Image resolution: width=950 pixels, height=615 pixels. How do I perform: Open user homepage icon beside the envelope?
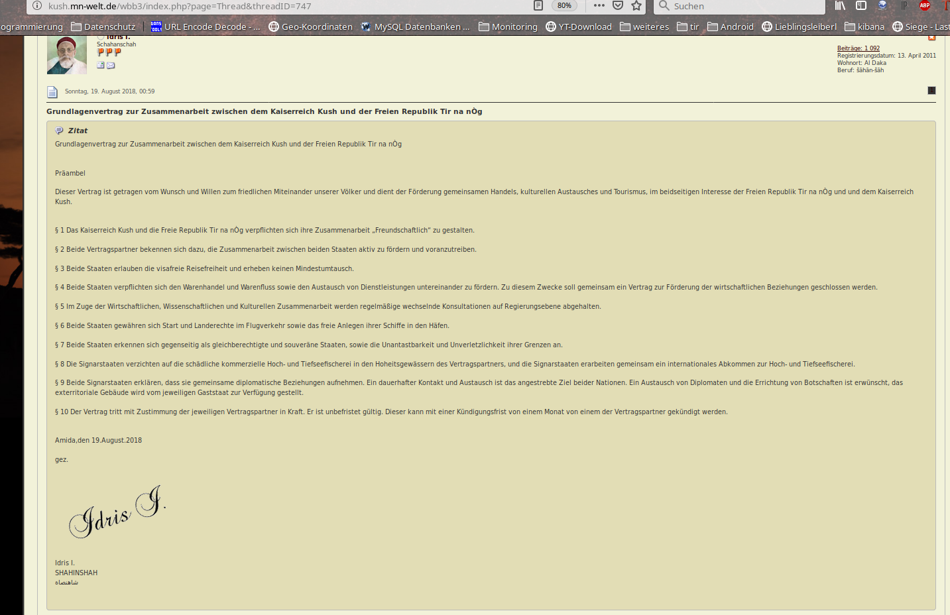(101, 66)
